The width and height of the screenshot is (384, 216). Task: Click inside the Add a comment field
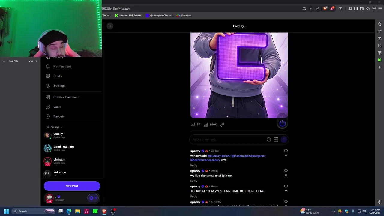228,139
